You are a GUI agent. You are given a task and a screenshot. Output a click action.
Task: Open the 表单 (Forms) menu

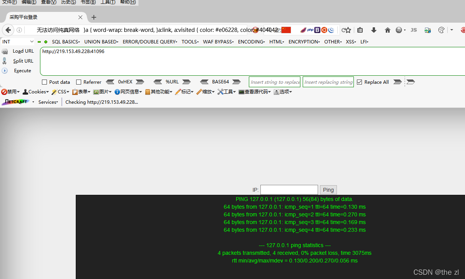81,92
